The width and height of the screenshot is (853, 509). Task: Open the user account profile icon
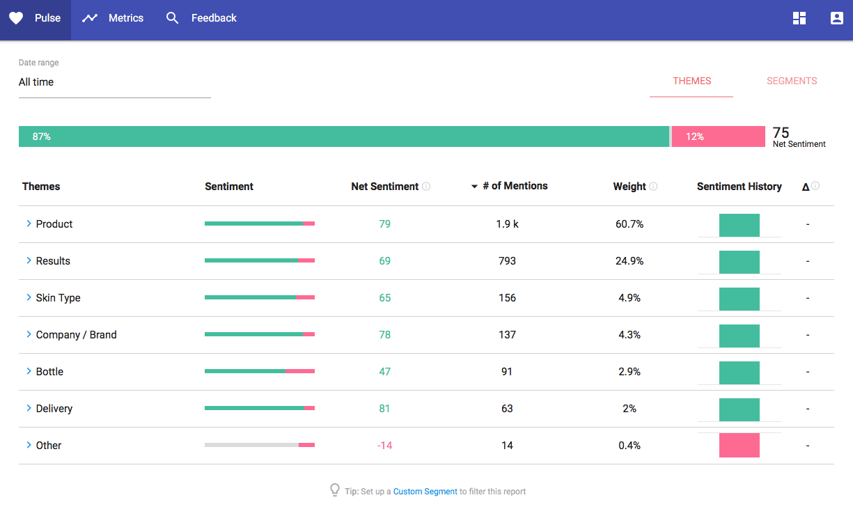[x=837, y=19]
